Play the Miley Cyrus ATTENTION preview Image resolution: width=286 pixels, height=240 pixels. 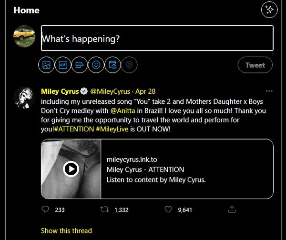click(x=71, y=169)
